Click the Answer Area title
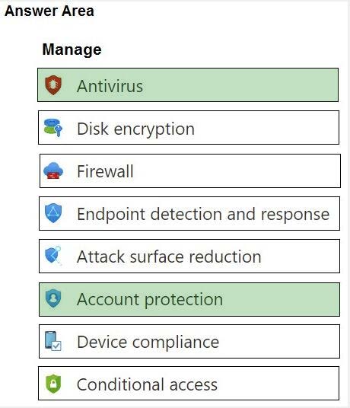350x408 pixels. pos(49,11)
